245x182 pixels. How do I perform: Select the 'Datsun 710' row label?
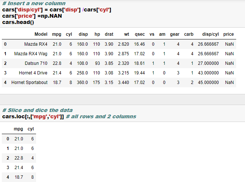click(x=36, y=63)
